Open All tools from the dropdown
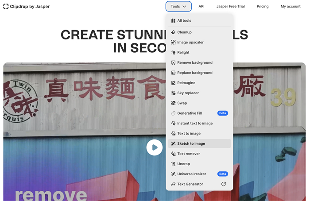This screenshot has width=310, height=201. point(184,21)
